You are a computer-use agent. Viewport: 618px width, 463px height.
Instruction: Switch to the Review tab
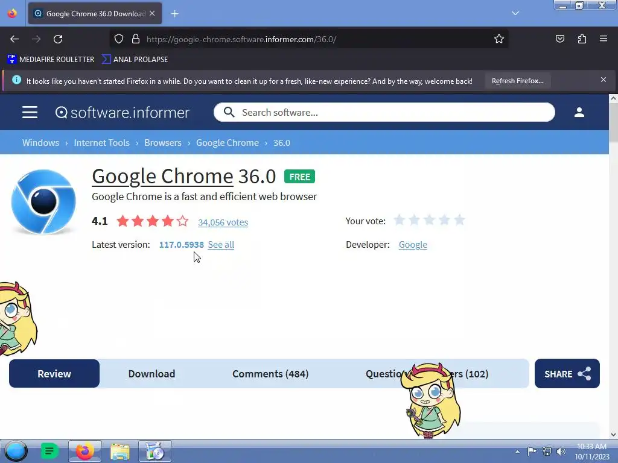(54, 374)
